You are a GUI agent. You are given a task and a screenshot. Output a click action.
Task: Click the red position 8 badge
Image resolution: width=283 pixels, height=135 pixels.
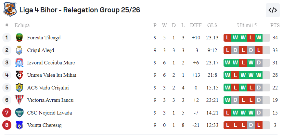(x=7, y=125)
